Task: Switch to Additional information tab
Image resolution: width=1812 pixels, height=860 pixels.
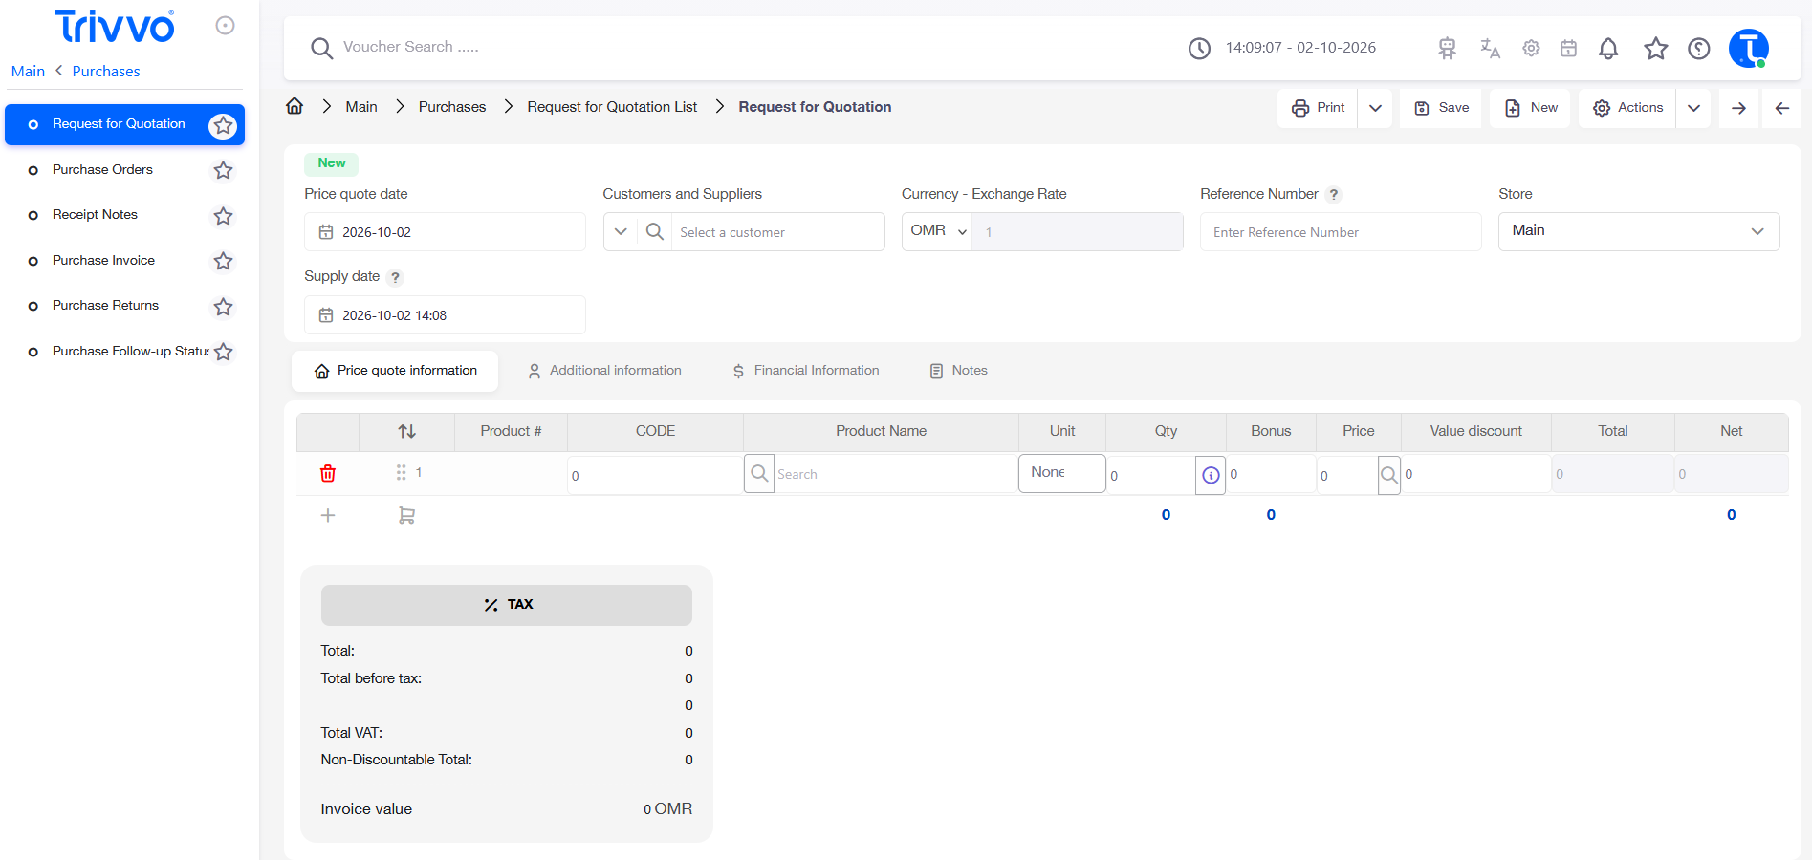Action: (x=604, y=371)
